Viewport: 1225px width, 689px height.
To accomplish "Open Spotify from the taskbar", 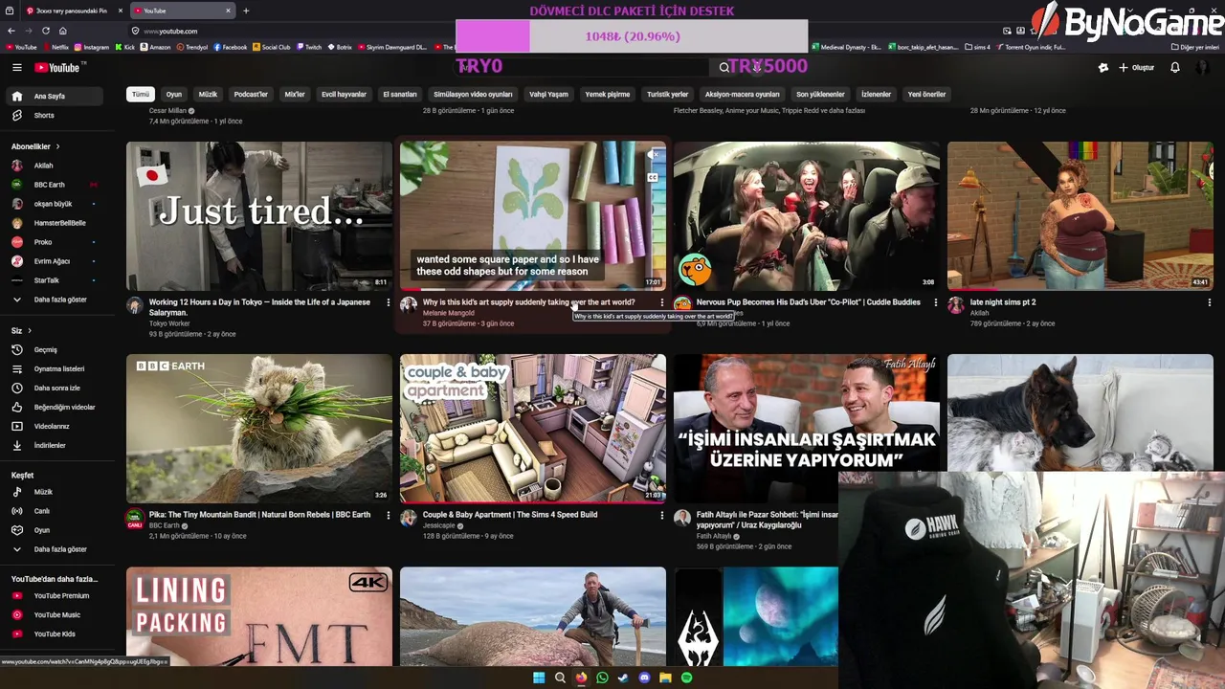I will coord(686,678).
